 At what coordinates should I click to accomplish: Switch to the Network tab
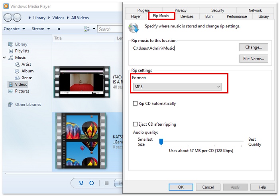255,10
